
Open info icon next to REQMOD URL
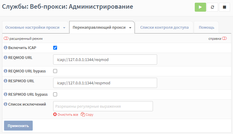[5, 57]
